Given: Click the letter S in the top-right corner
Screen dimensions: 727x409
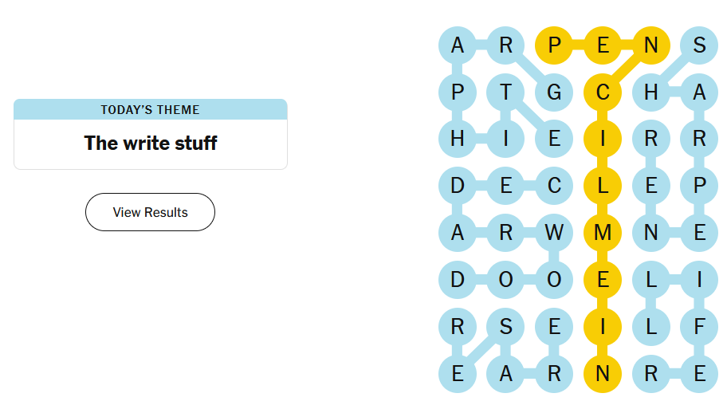Looking at the screenshot, I should [x=699, y=45].
